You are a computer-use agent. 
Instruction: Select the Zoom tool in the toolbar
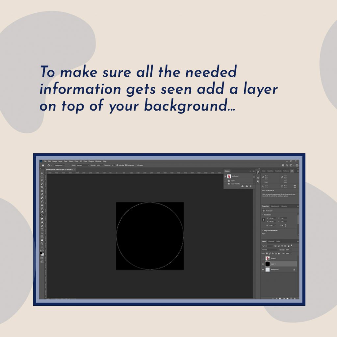42,244
